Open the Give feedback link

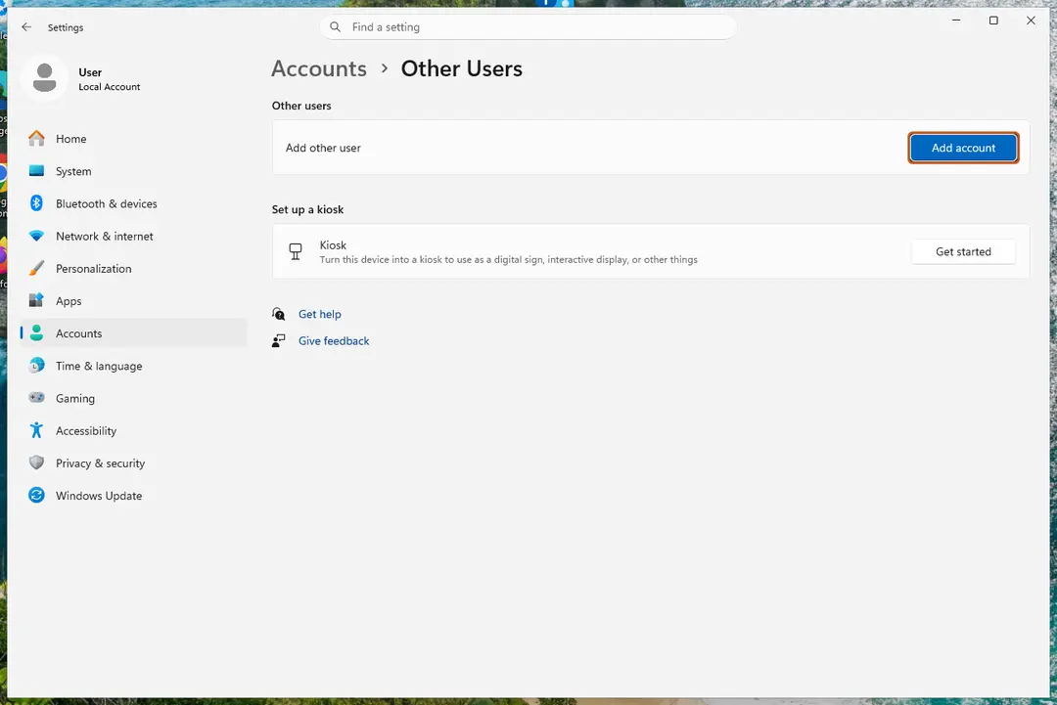click(334, 340)
